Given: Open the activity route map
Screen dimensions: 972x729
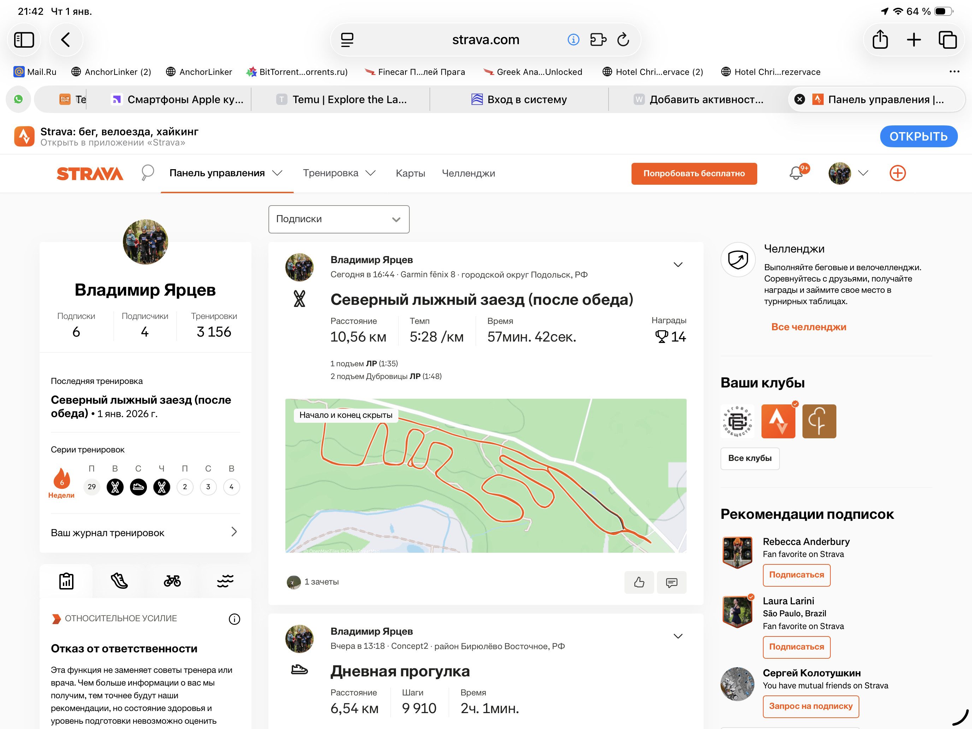Looking at the screenshot, I should 486,475.
